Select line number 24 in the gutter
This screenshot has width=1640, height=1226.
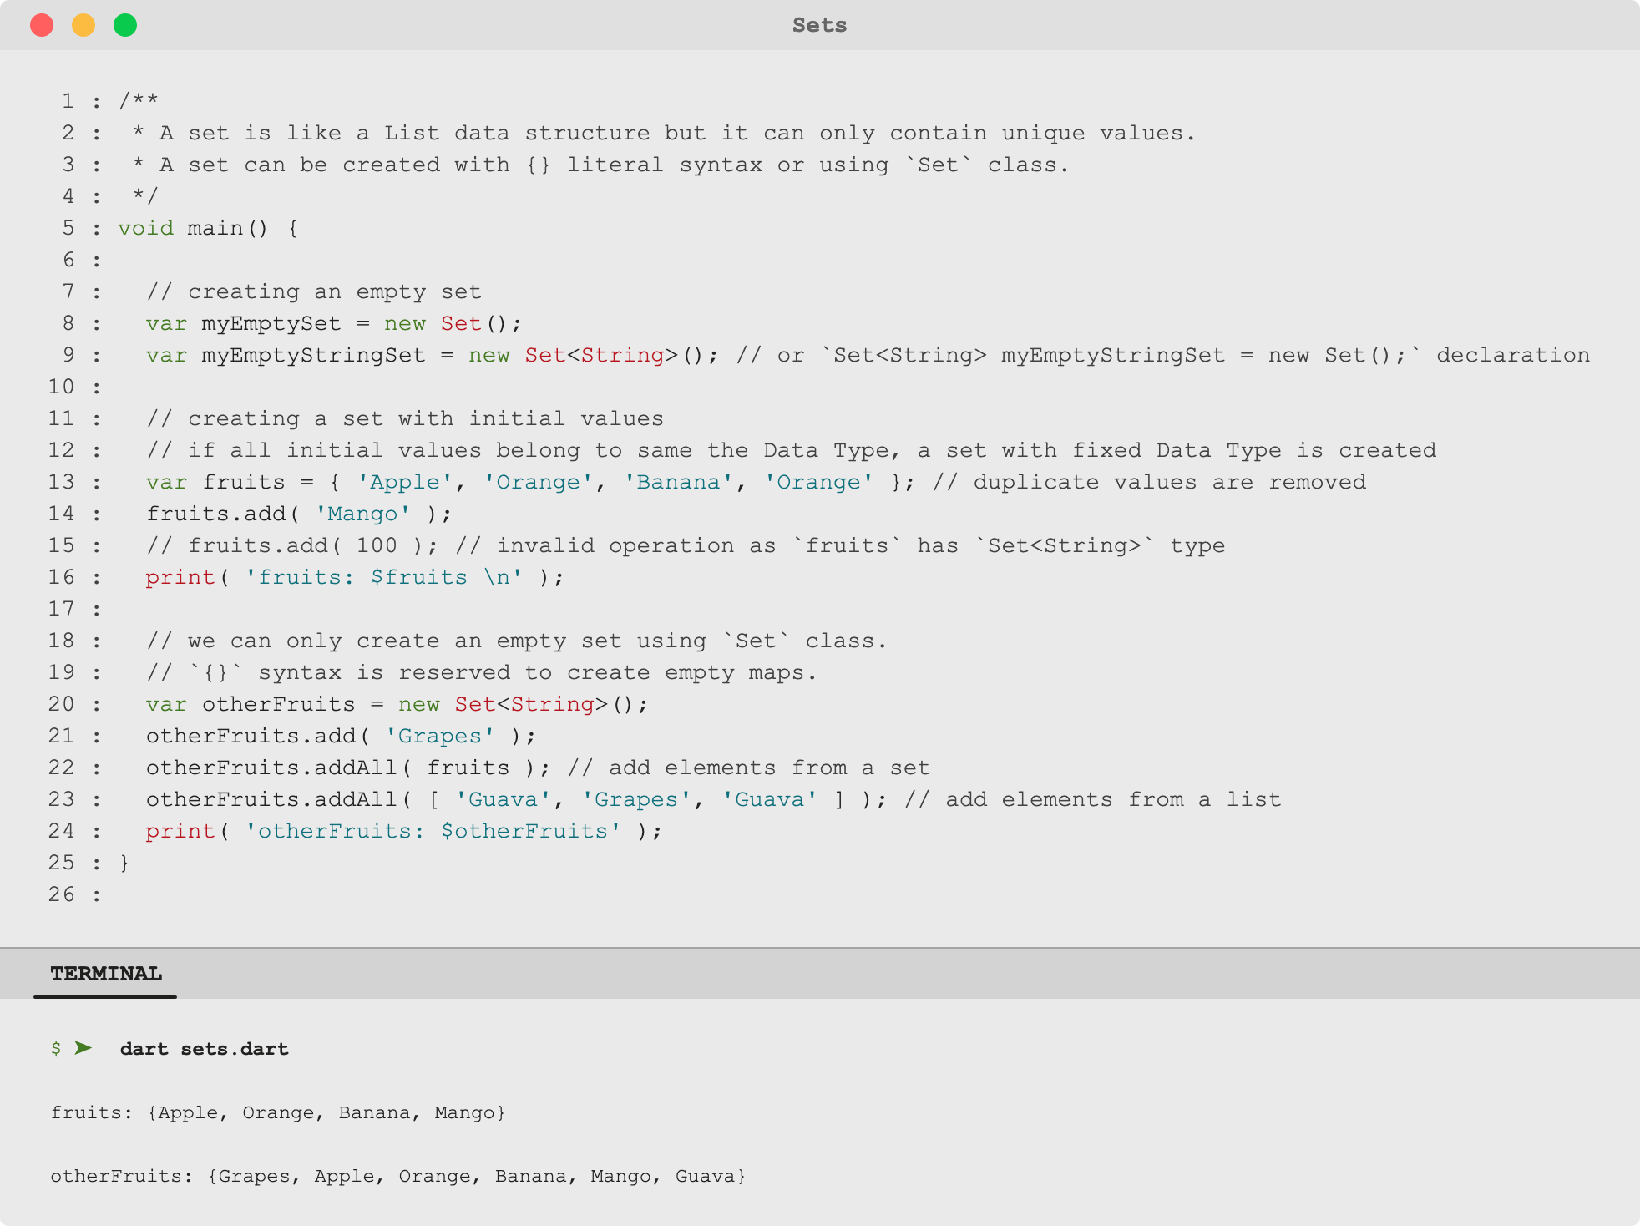60,831
